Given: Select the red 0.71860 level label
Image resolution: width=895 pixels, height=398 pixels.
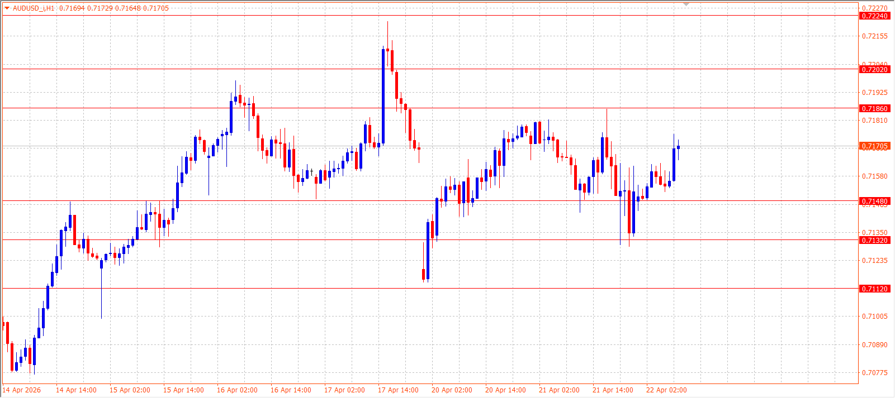Looking at the screenshot, I should 874,109.
